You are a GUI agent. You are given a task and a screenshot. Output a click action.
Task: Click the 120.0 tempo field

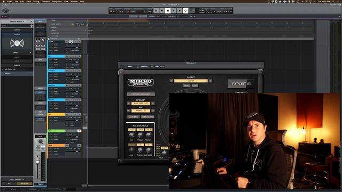point(123,11)
